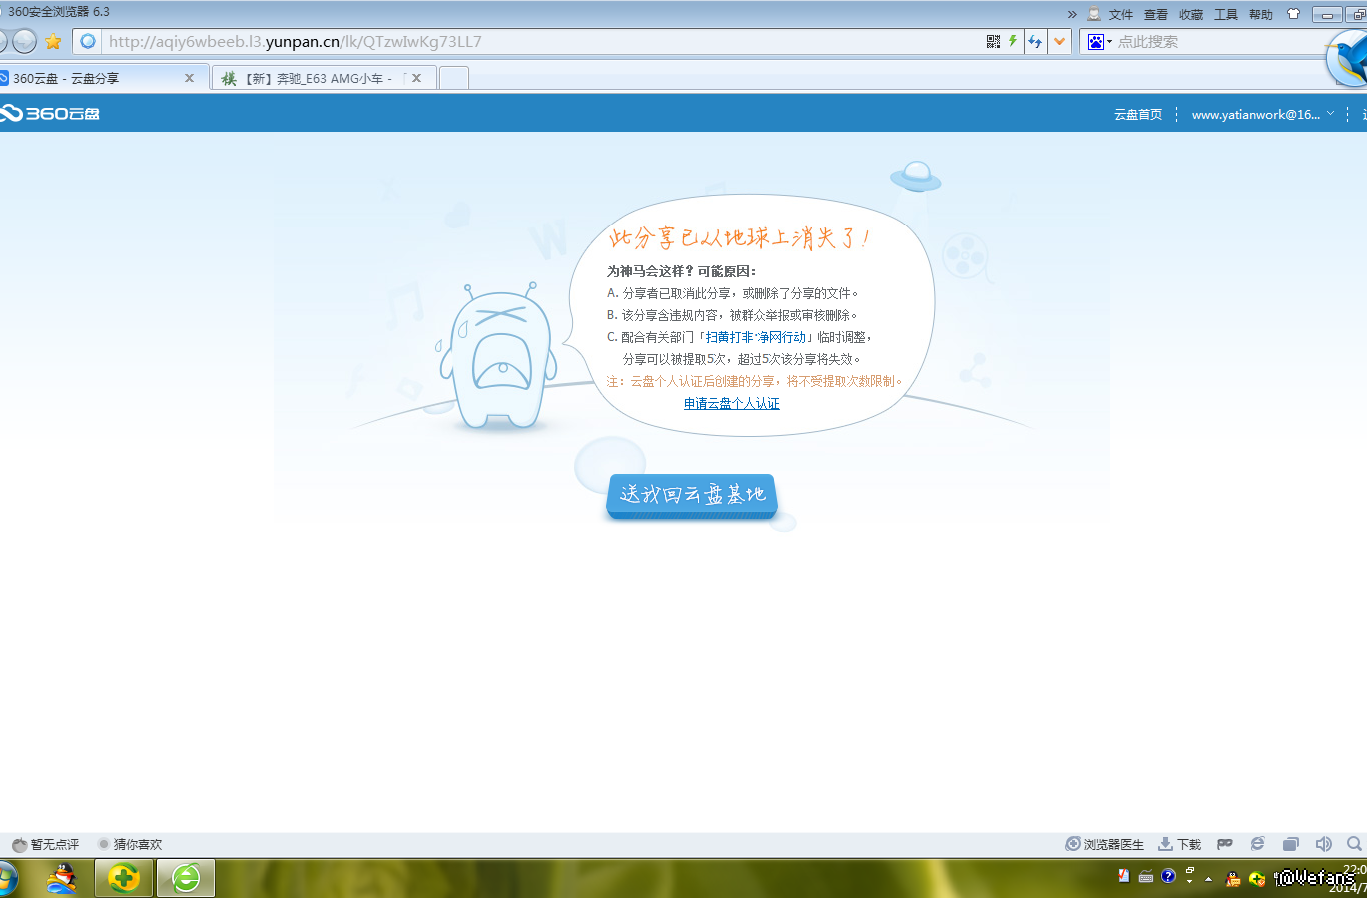Toggle the browser mute speaker icon
The width and height of the screenshot is (1367, 898).
(x=1323, y=844)
